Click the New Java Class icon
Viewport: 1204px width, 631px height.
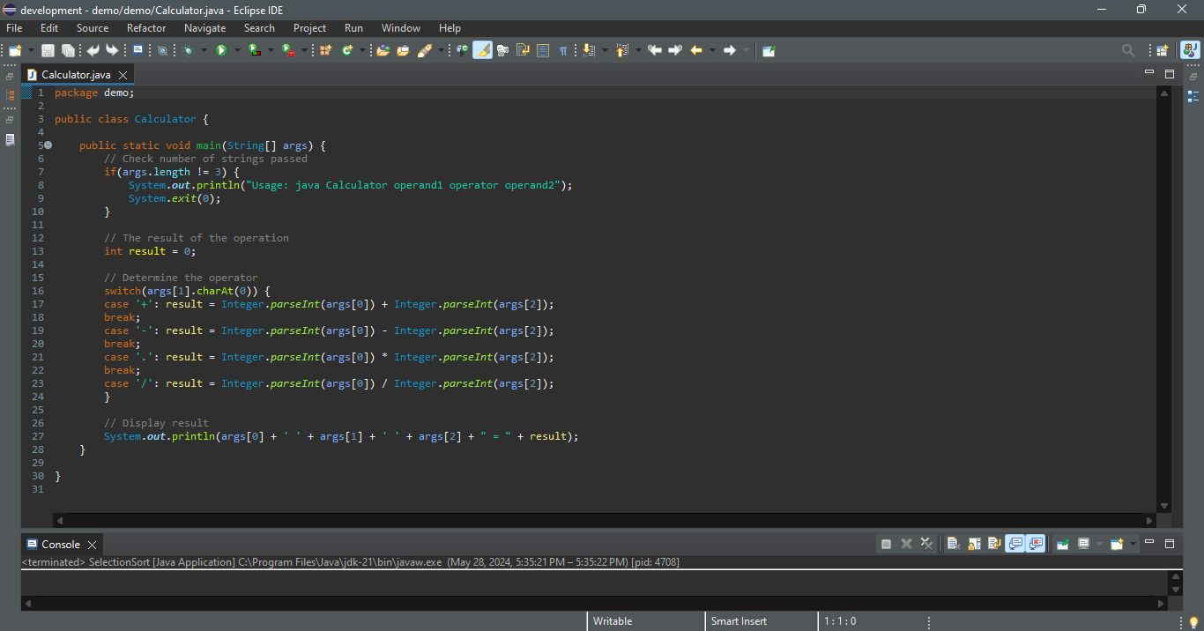coord(346,50)
